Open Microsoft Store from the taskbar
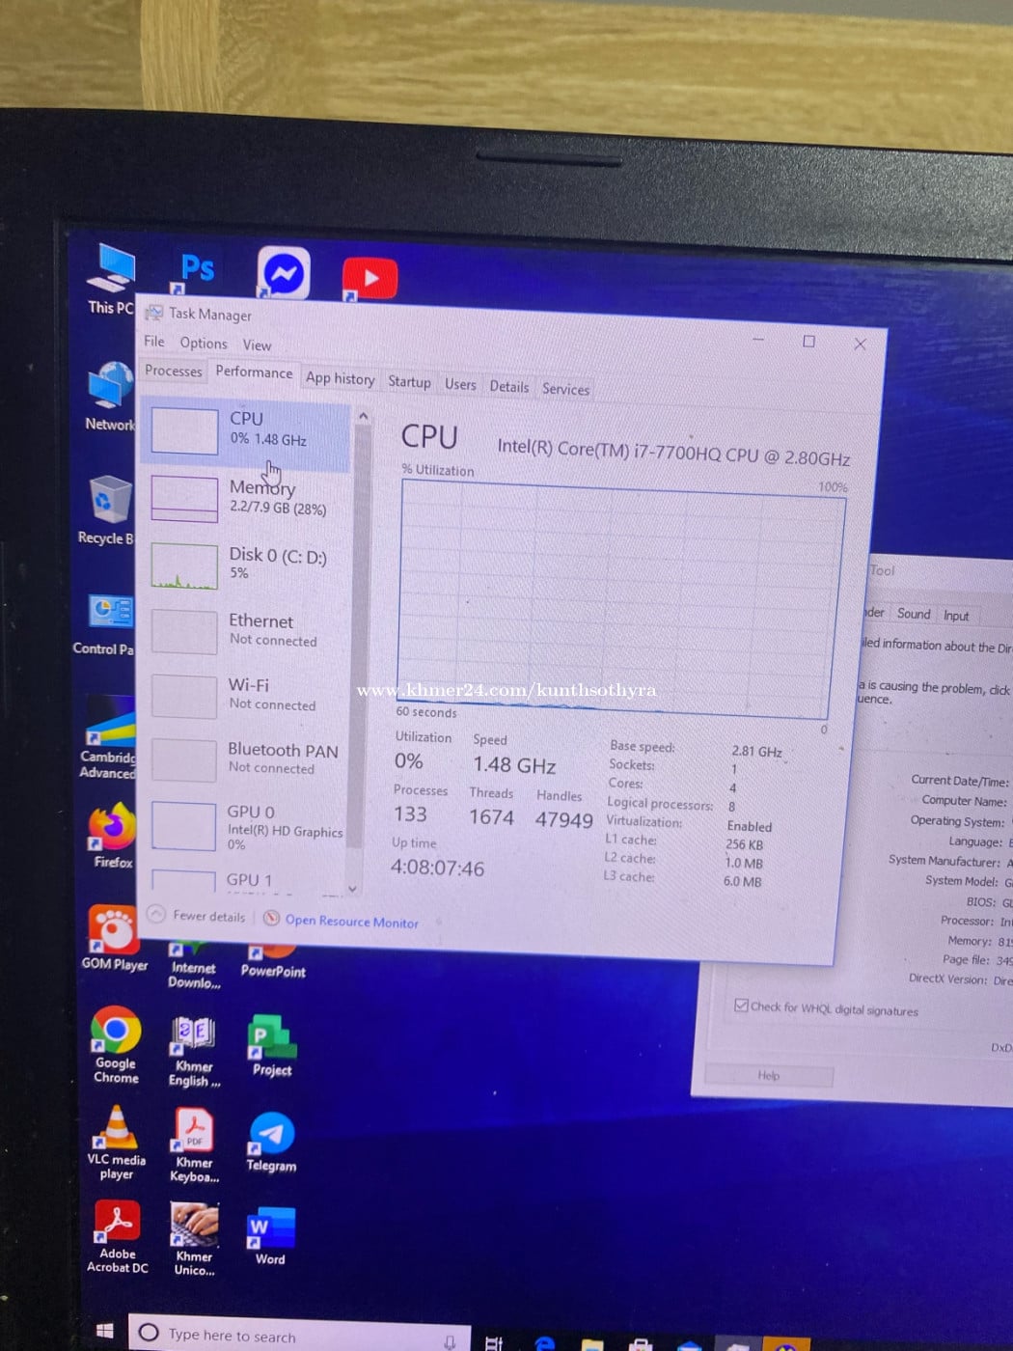The height and width of the screenshot is (1351, 1013). 640,1344
